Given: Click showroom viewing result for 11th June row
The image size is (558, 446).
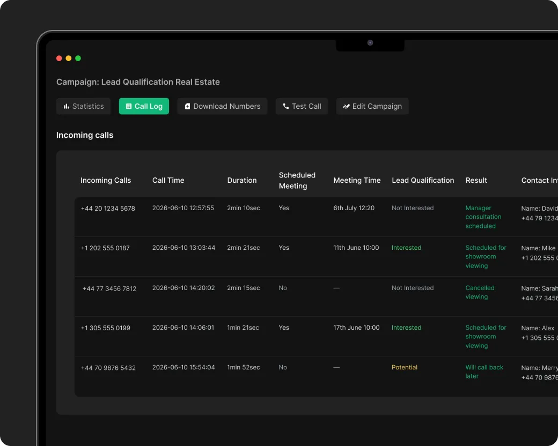Looking at the screenshot, I should coord(486,256).
